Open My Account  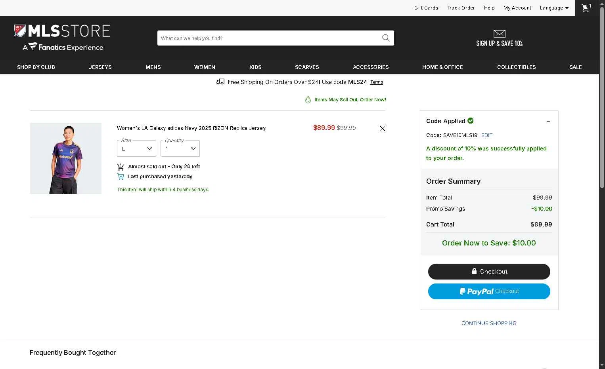pyautogui.click(x=517, y=8)
